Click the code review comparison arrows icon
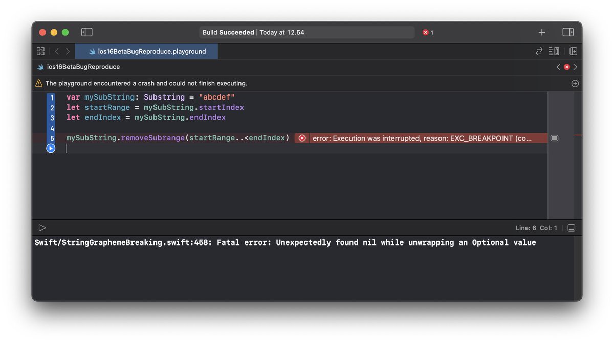This screenshot has width=614, height=343. pos(539,51)
